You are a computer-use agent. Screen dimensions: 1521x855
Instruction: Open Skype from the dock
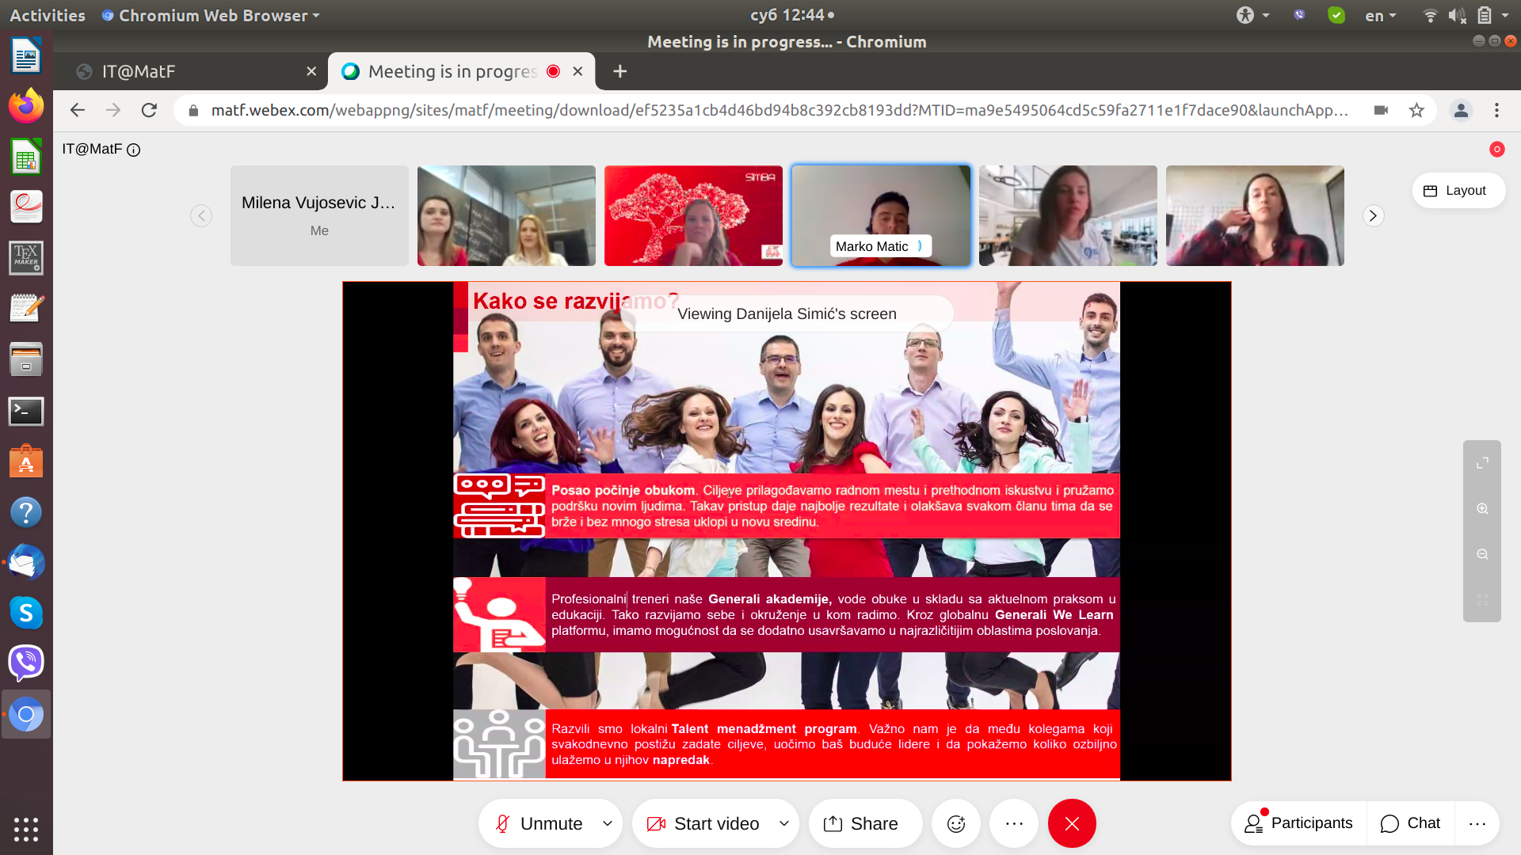26,614
